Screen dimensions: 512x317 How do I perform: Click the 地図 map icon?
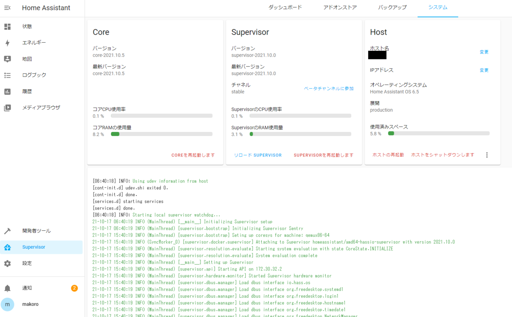pos(7,59)
